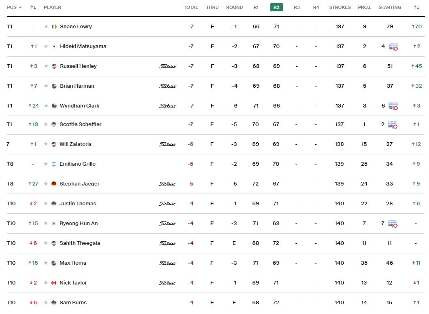Image resolution: width=429 pixels, height=314 pixels.
Task: Click Ireland flag next to Shane Lowry
Action: (x=54, y=27)
